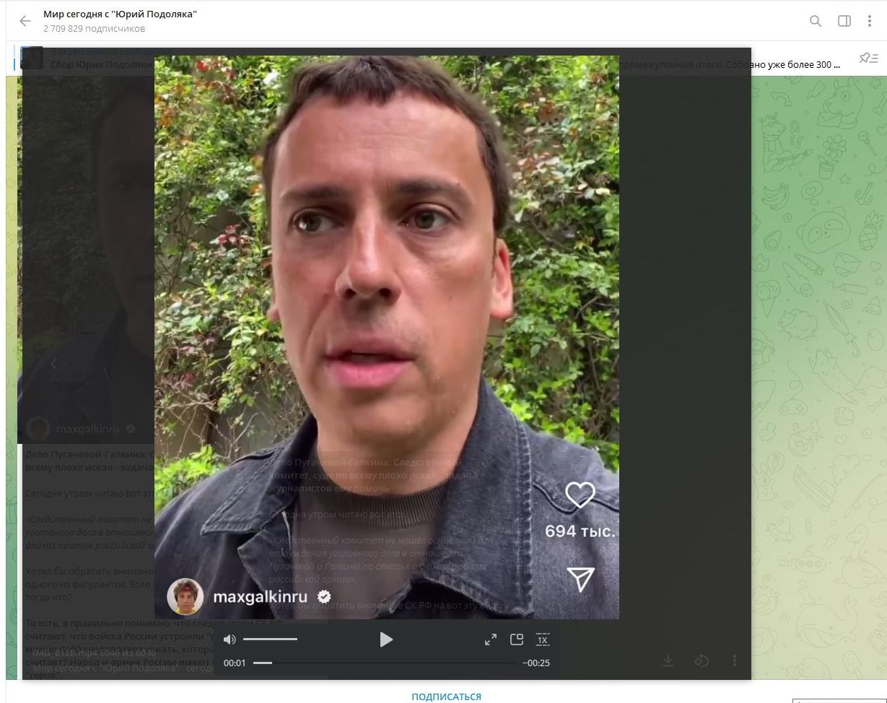Open picture-in-picture mode for video

click(516, 639)
